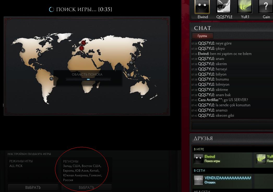This screenshot has height=192, width=273.
Task: Click the ПОИСК ИГРЫ timer text
Action: [84, 9]
